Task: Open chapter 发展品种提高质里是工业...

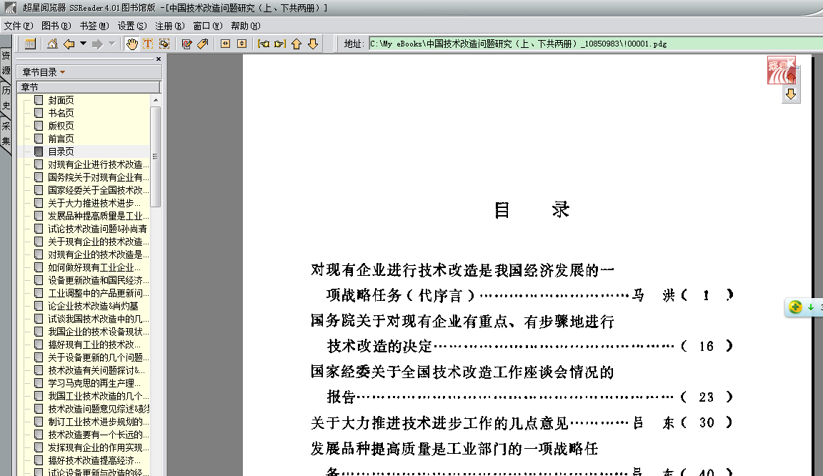Action: 98,216
